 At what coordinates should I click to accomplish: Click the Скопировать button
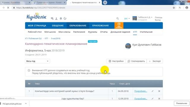point(136,61)
